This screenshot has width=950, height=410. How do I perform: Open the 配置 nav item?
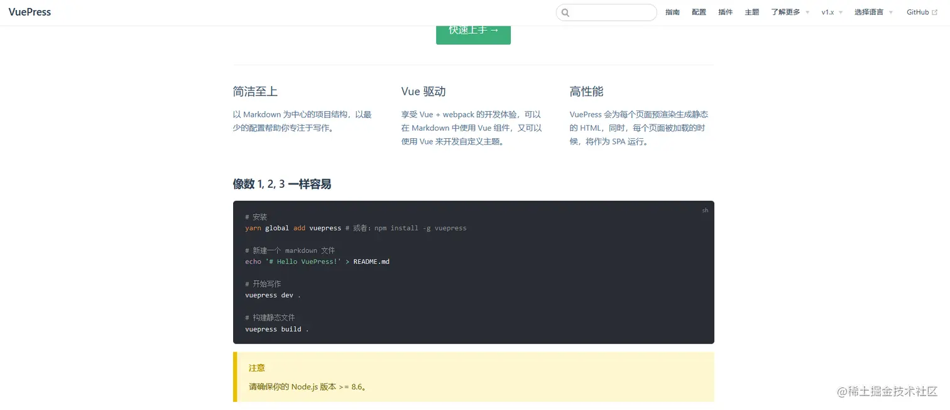click(699, 12)
